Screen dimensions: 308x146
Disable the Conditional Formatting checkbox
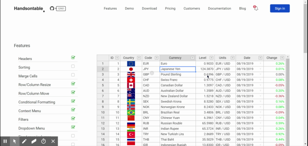click(73, 101)
